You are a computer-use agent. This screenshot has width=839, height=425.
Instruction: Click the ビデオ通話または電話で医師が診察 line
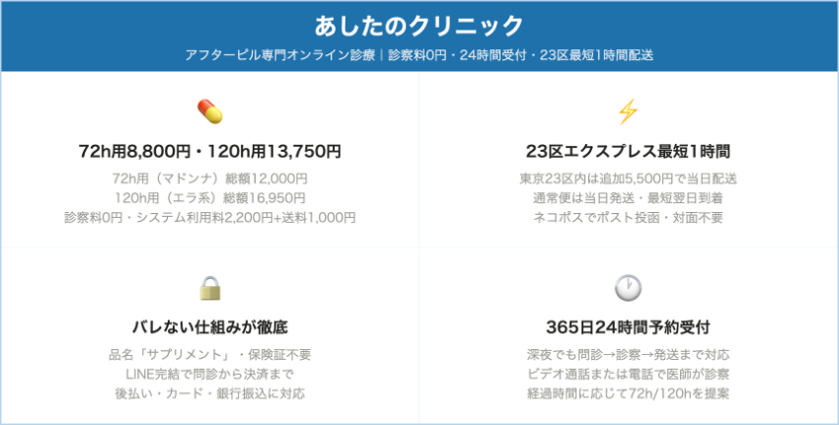[628, 373]
